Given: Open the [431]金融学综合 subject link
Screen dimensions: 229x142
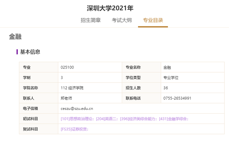Looking at the screenshot, I should pos(173,119).
